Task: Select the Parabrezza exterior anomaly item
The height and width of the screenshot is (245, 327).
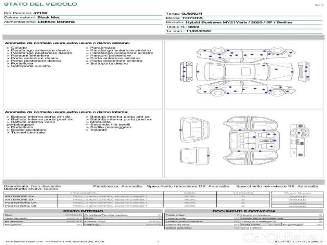Action: [100, 48]
